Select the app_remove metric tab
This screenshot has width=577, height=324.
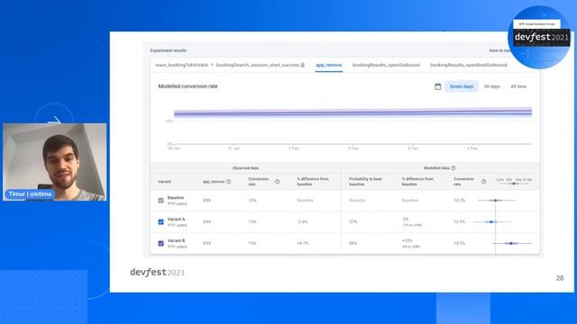coord(329,65)
